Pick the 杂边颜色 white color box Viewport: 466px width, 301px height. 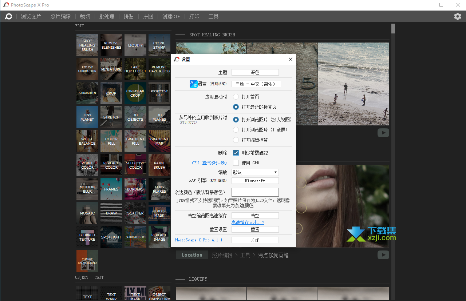(x=255, y=192)
